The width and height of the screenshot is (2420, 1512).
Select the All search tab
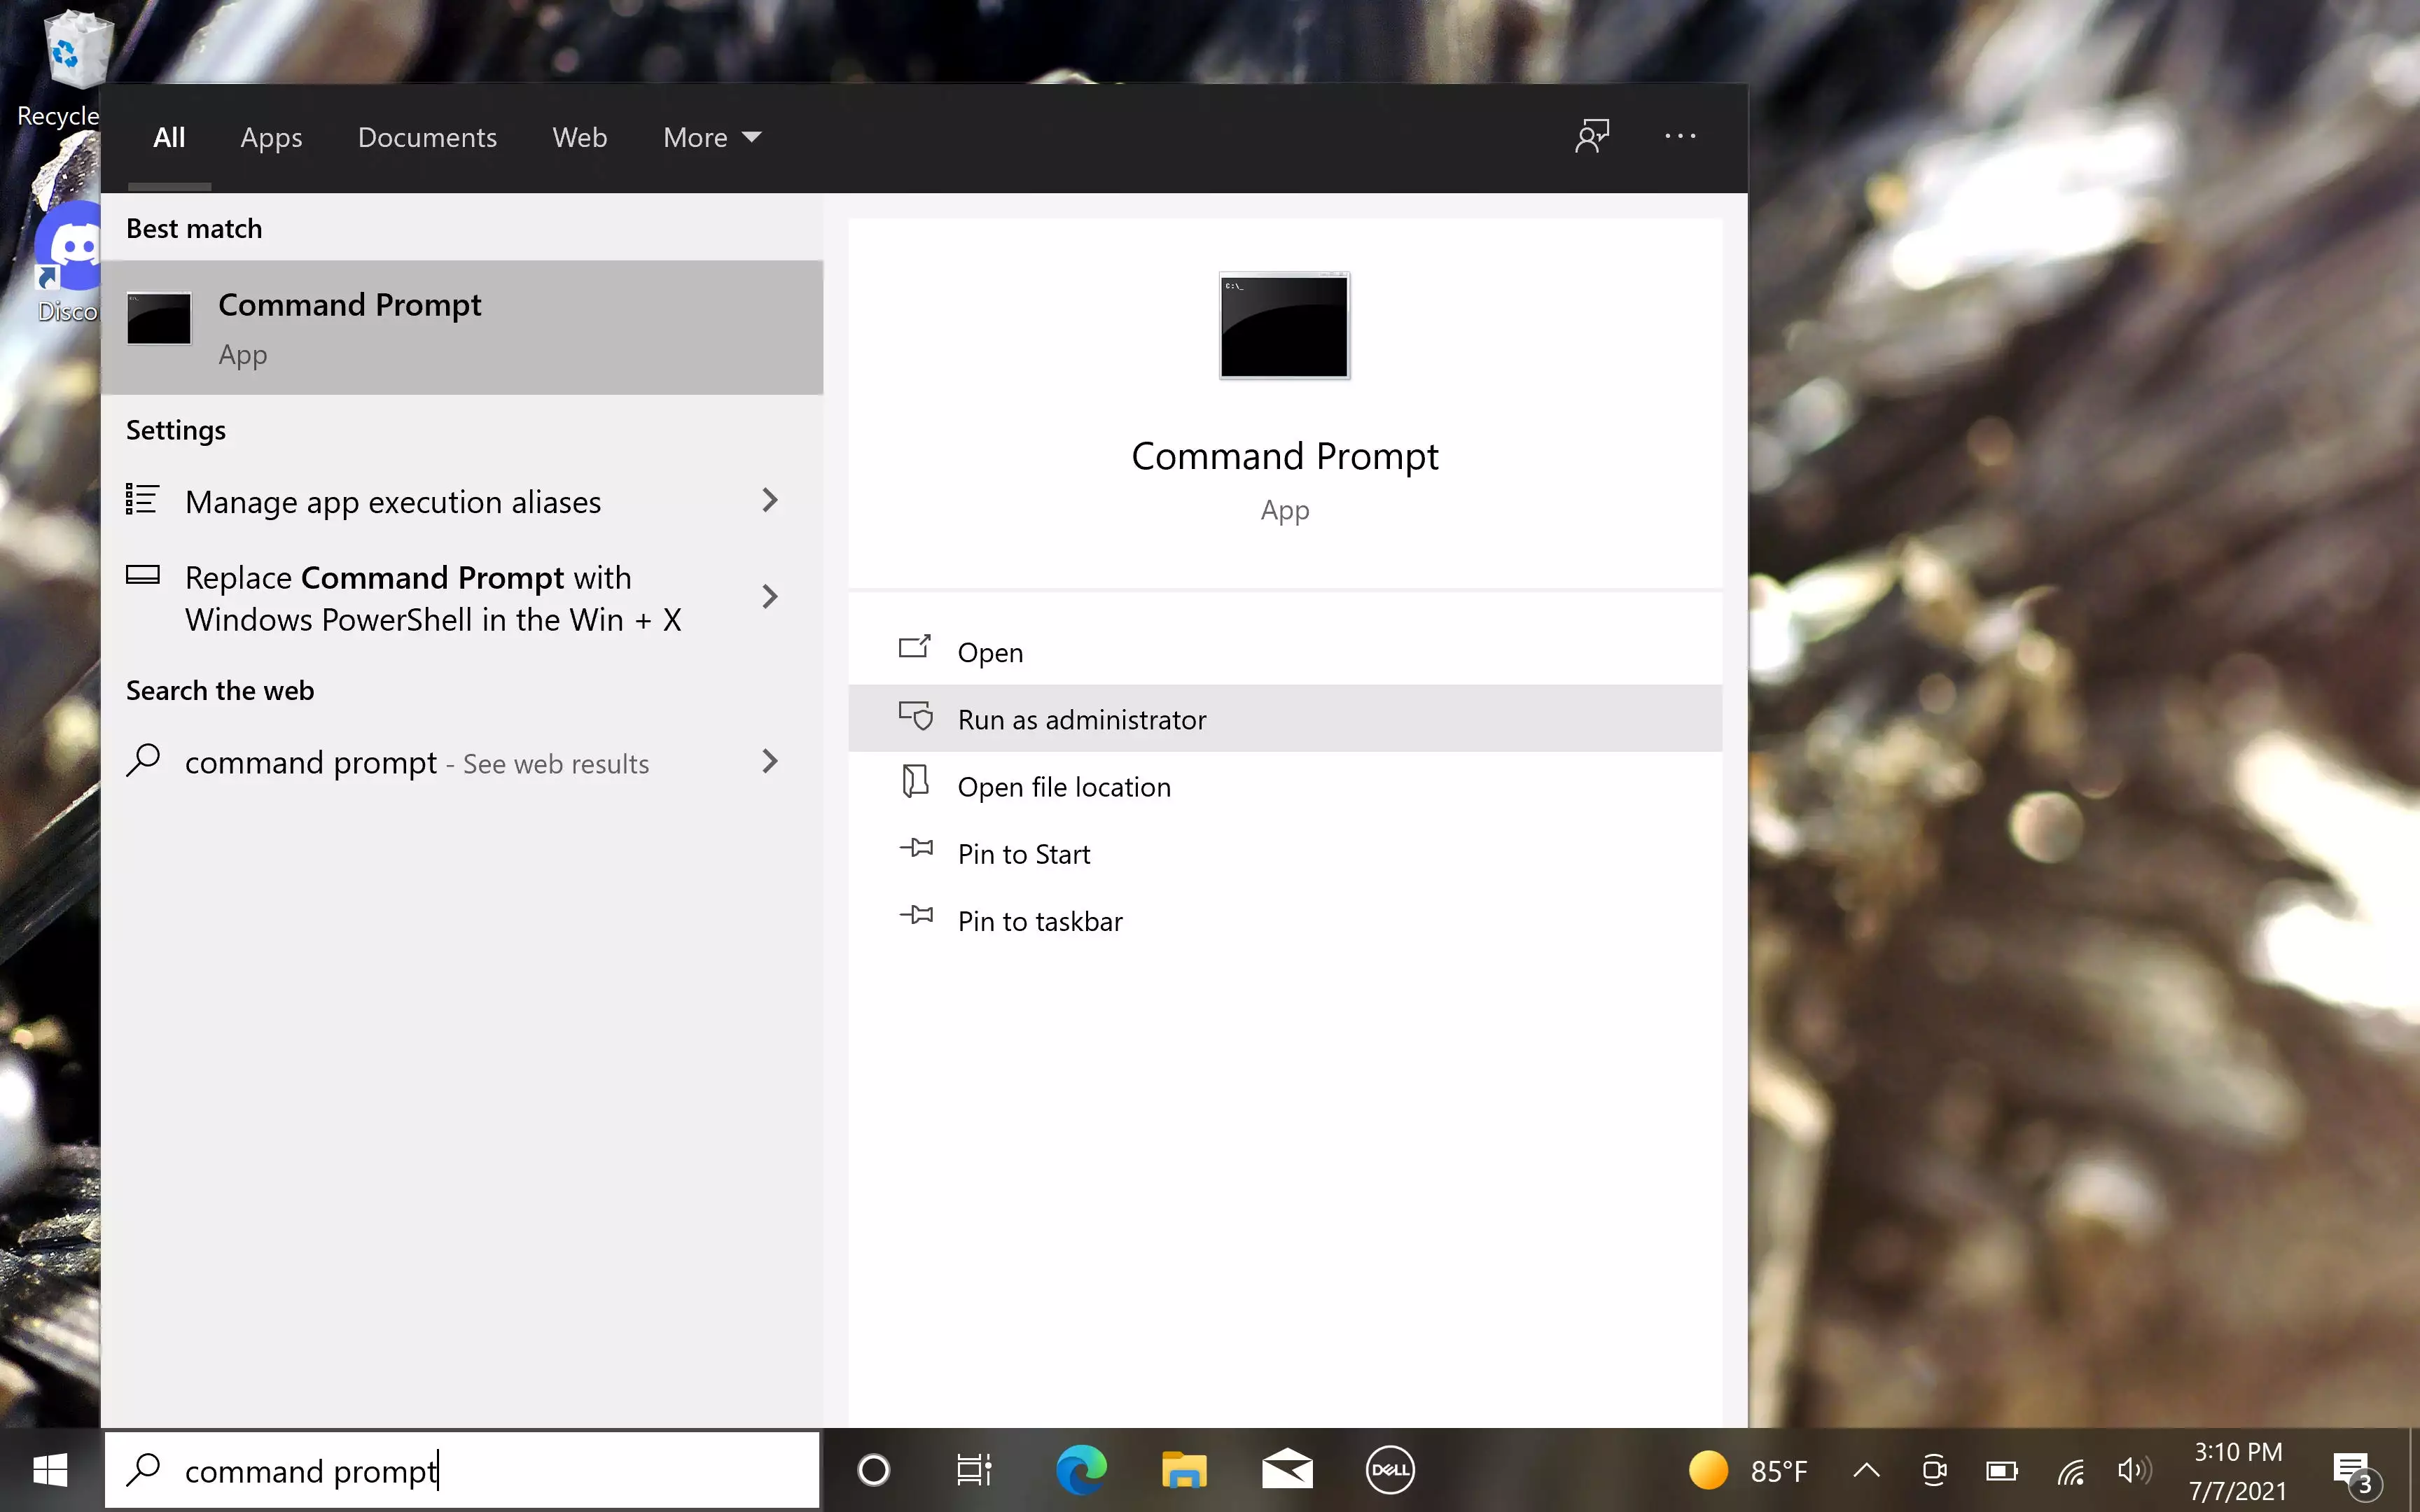(x=169, y=137)
